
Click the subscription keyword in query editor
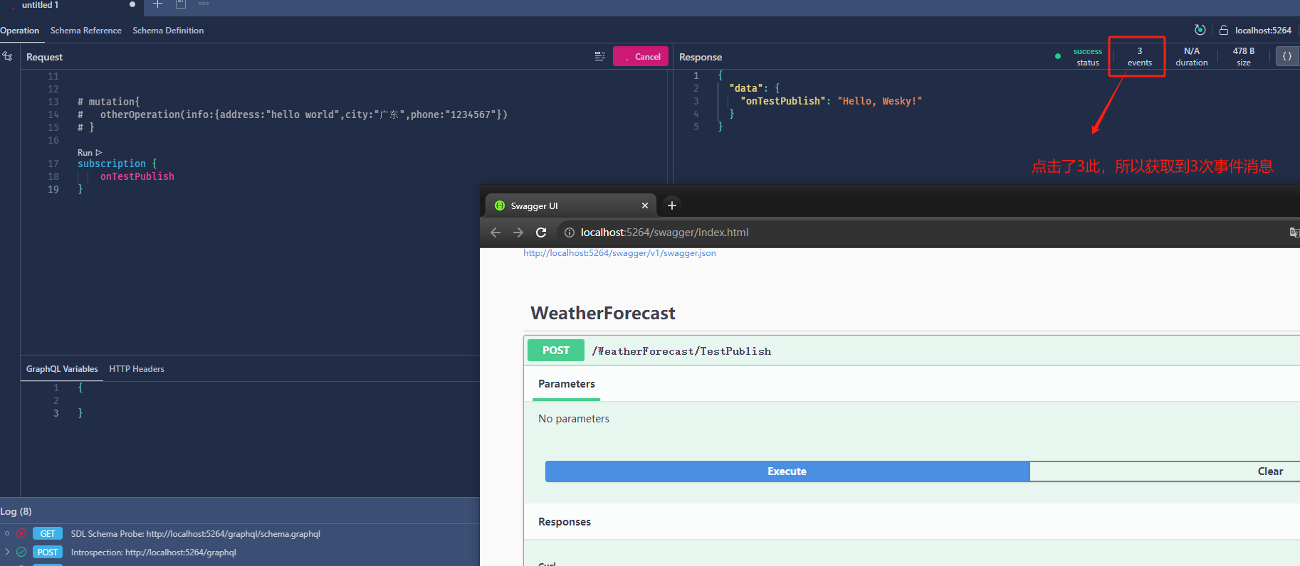tap(111, 164)
